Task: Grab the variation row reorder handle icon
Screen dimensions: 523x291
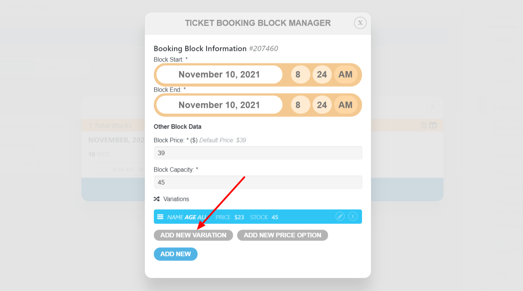Action: (x=160, y=217)
